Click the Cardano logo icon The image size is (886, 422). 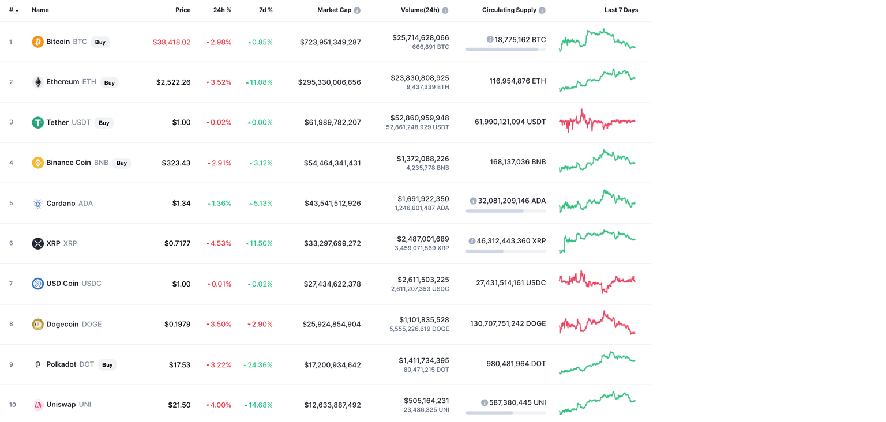(x=37, y=203)
